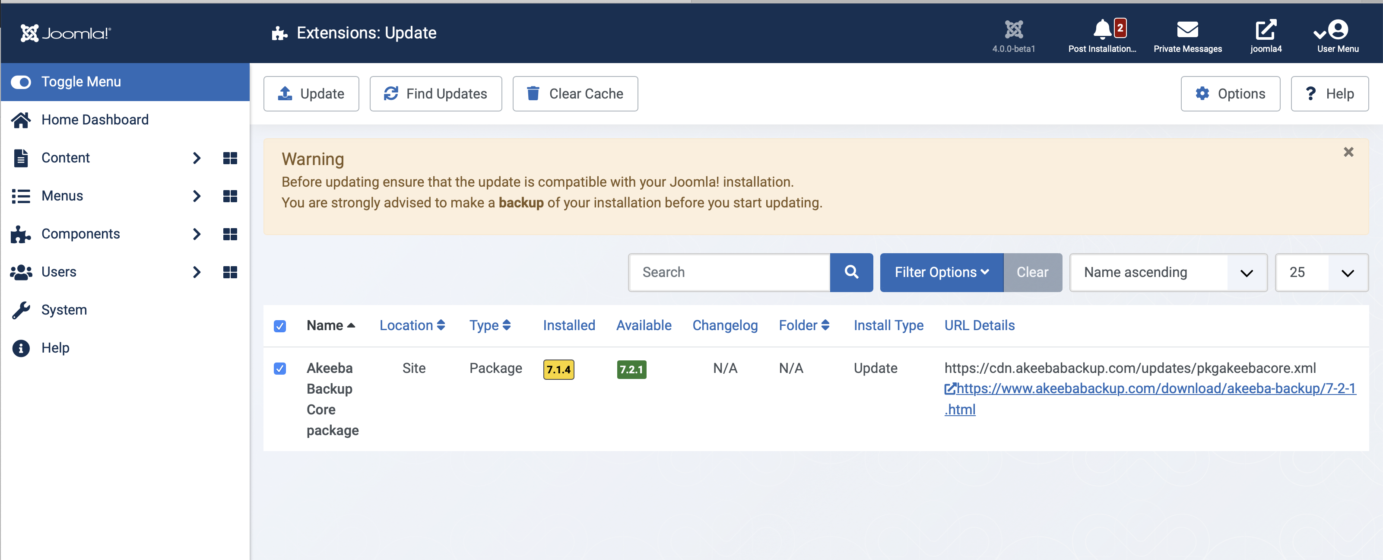Expand Filter Options
Screen dimensions: 1383x560
tap(941, 273)
